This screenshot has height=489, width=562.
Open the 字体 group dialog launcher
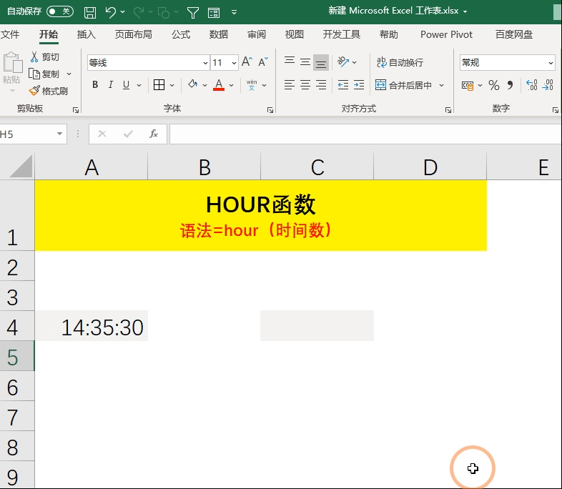(x=270, y=110)
